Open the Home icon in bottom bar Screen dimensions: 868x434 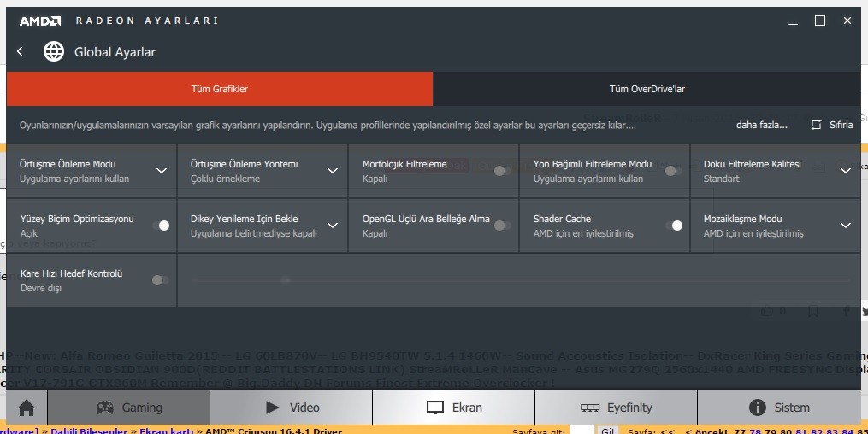(26, 408)
